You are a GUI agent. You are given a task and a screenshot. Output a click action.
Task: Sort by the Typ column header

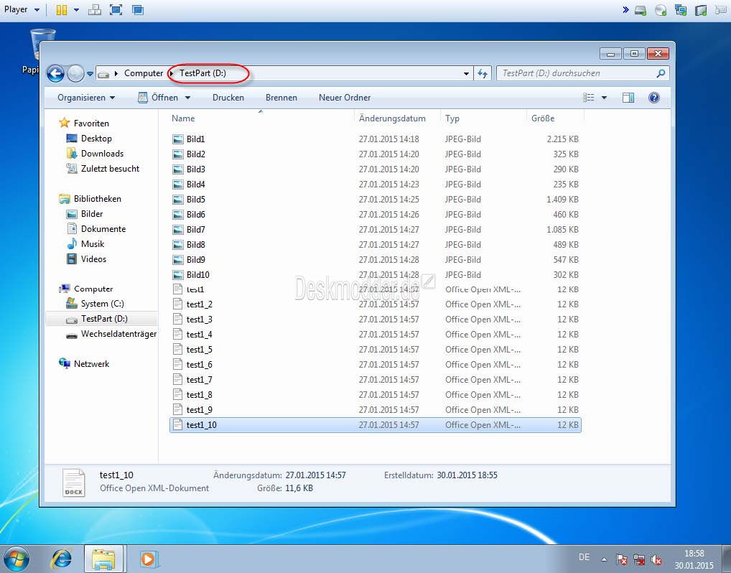[x=452, y=118]
